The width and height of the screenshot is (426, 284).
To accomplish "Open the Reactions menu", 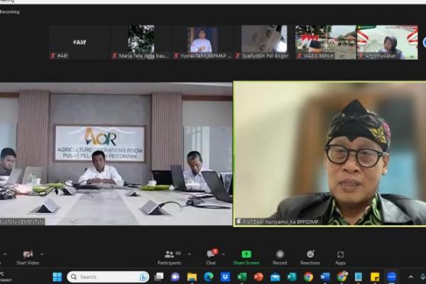I will tap(310, 258).
